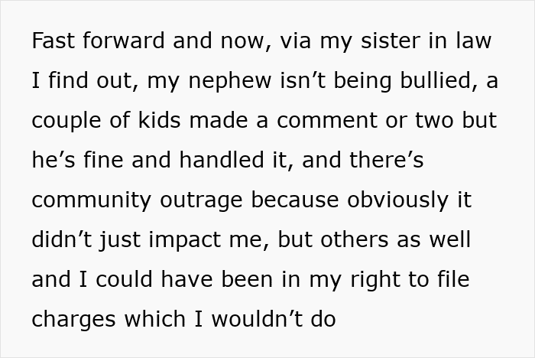This screenshot has width=535, height=358.
Task: Click the word "charges"
Action: click(73, 319)
